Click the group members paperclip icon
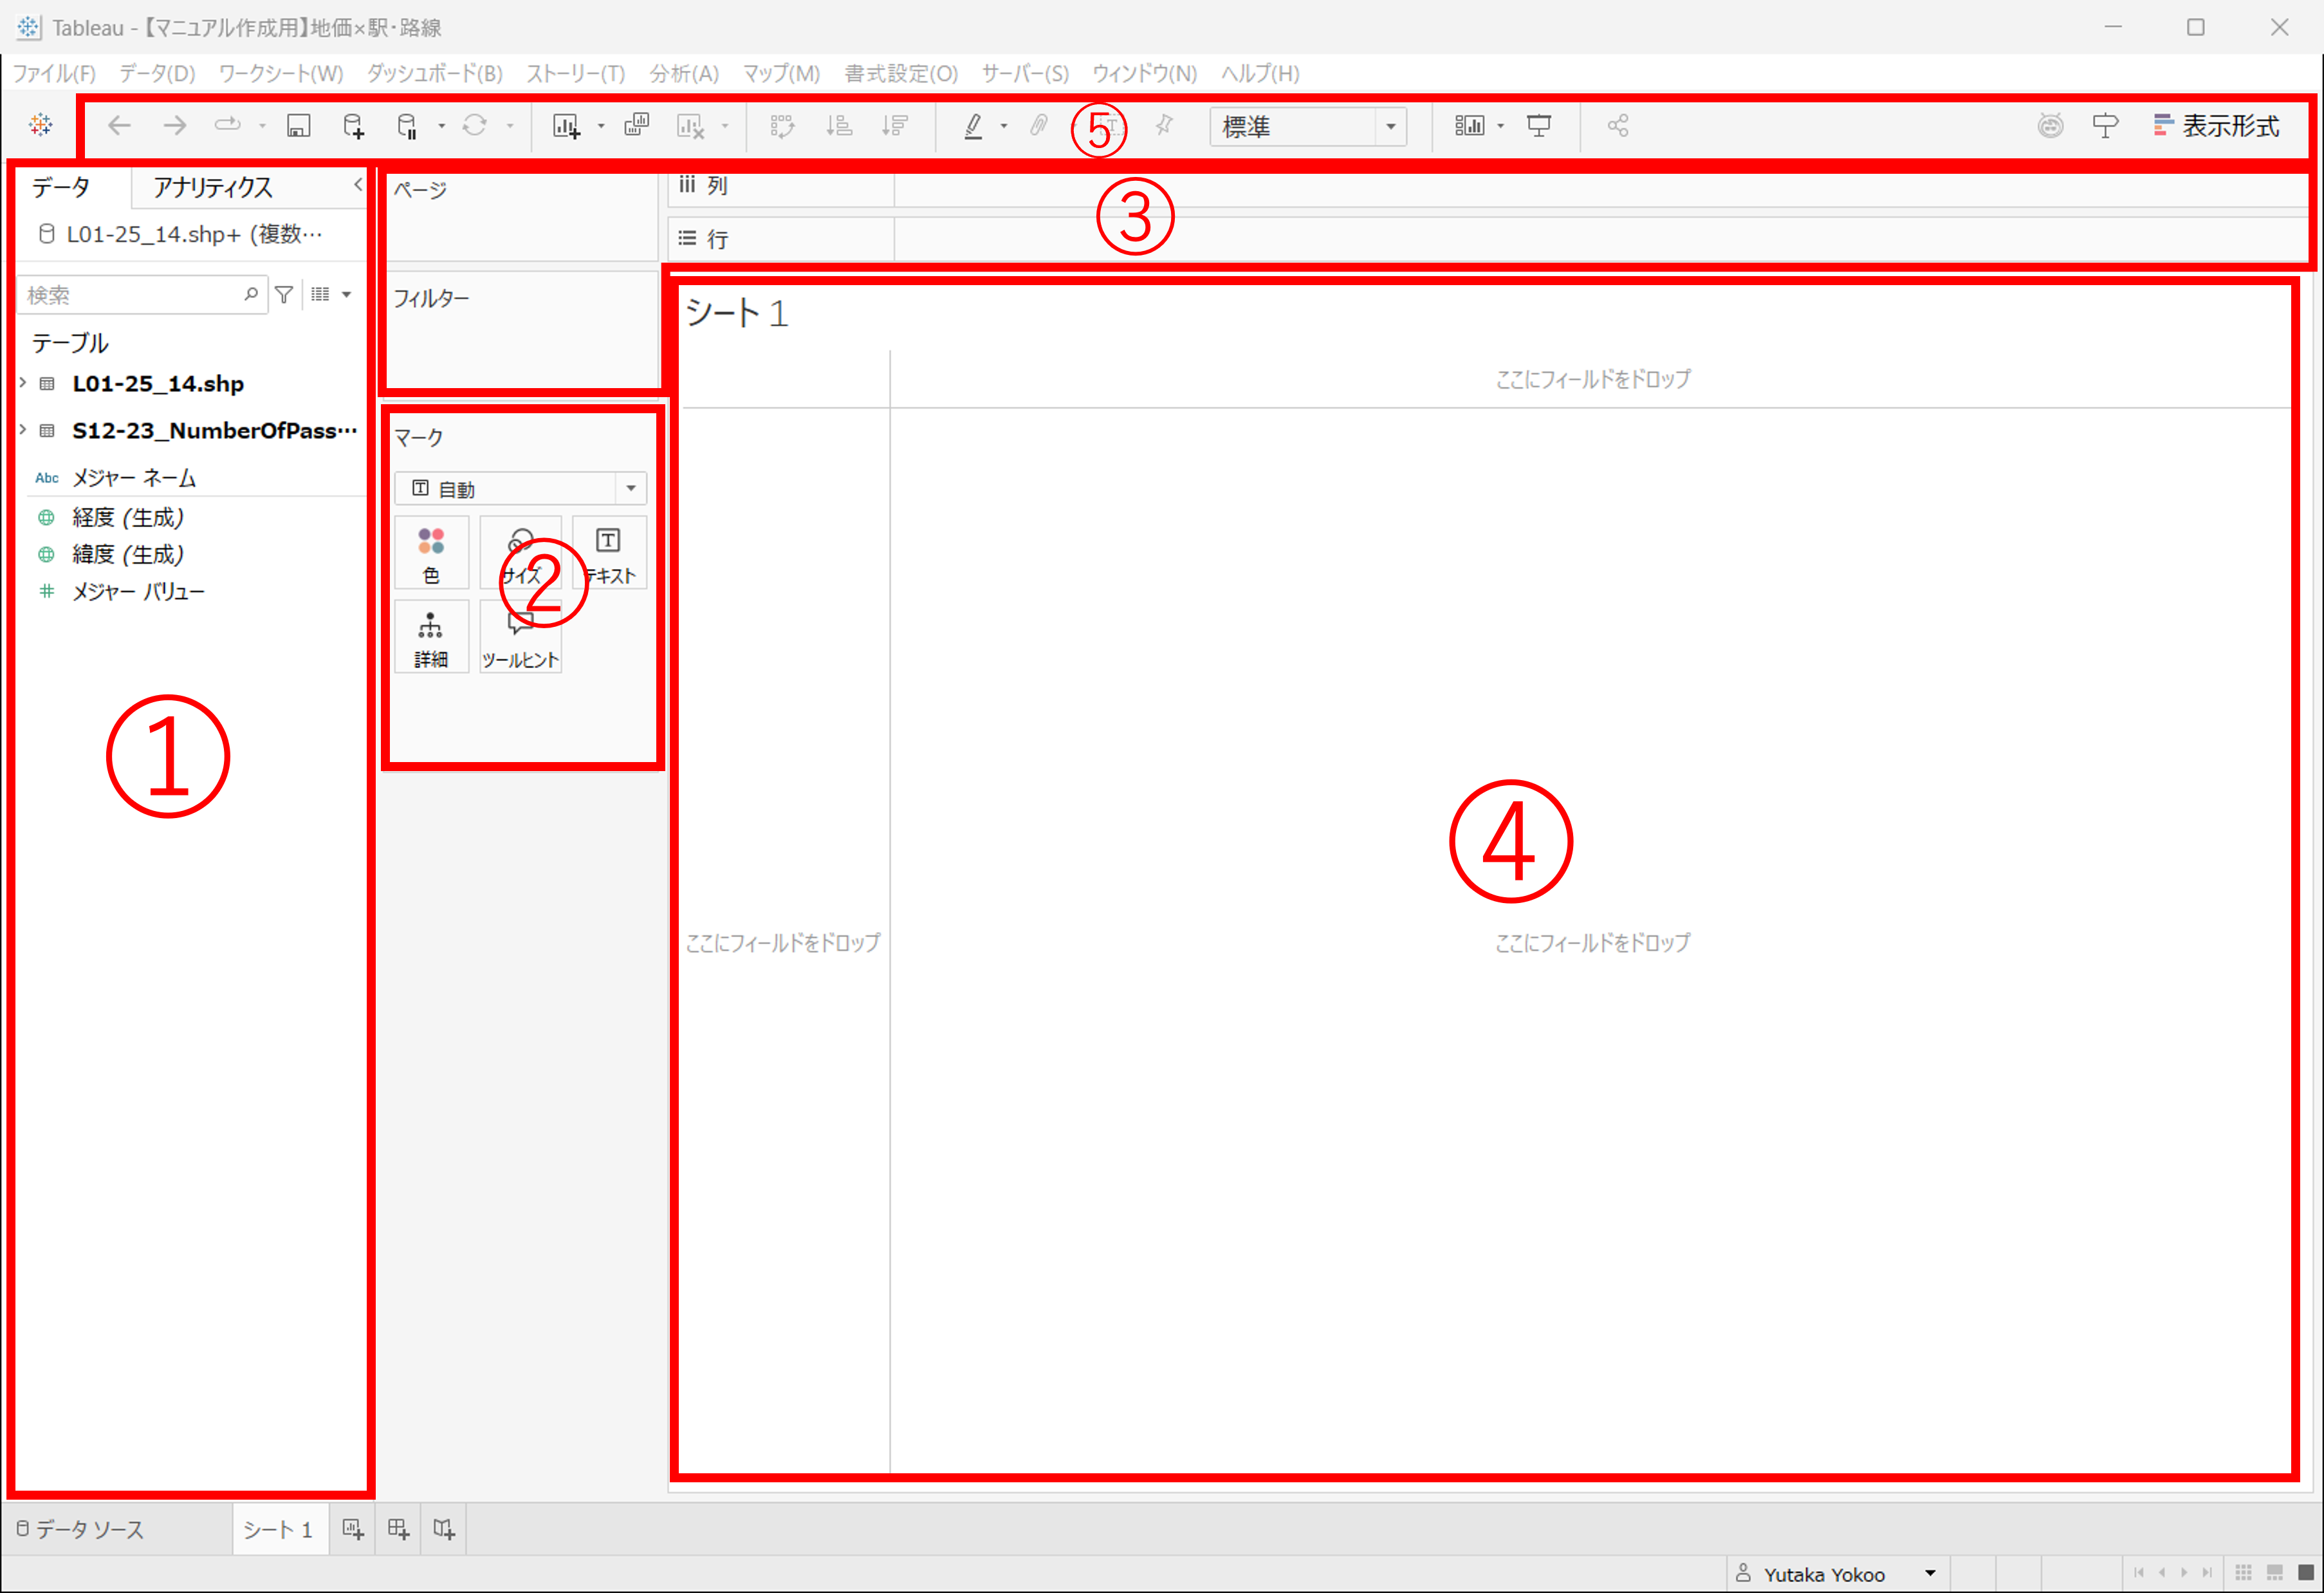This screenshot has height=1593, width=2324. (1039, 125)
